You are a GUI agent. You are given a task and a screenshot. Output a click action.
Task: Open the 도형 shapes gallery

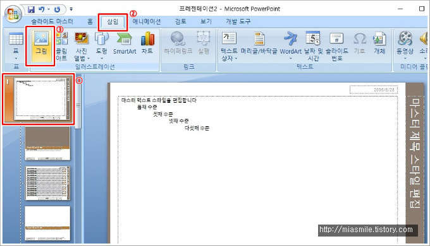101,45
